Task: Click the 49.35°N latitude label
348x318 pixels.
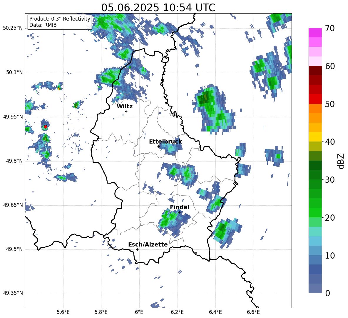Action: pos(13,293)
